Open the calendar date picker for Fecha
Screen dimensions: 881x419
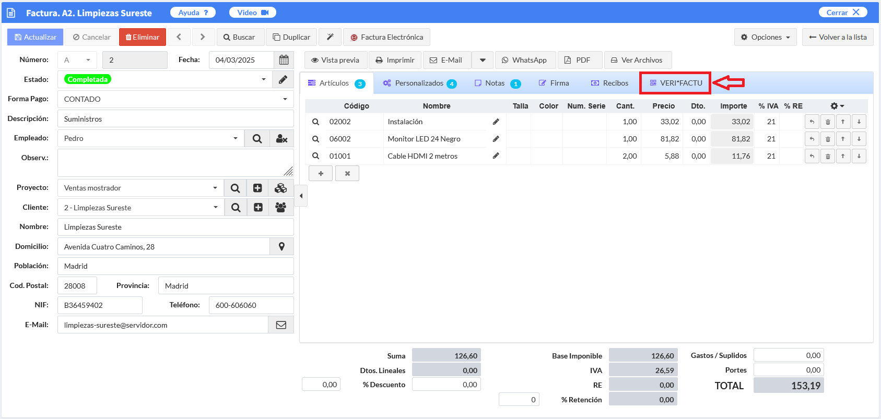(284, 60)
